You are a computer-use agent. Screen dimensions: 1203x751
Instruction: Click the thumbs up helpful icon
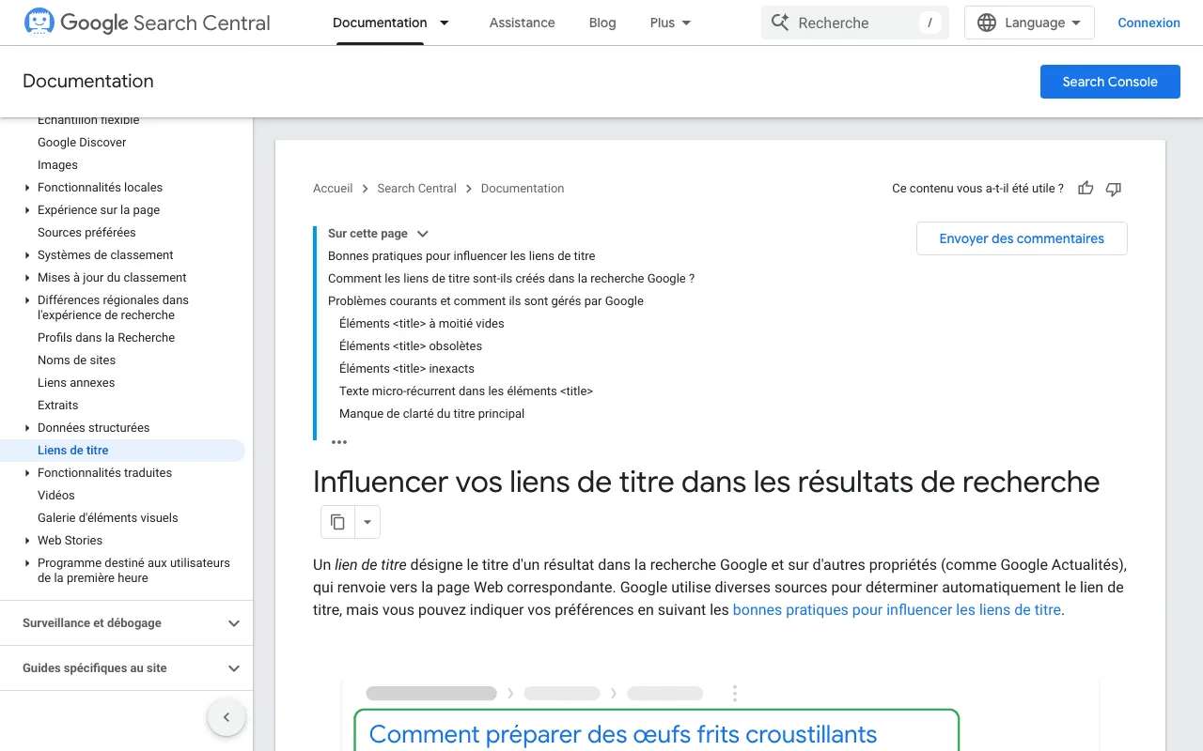pyautogui.click(x=1086, y=189)
